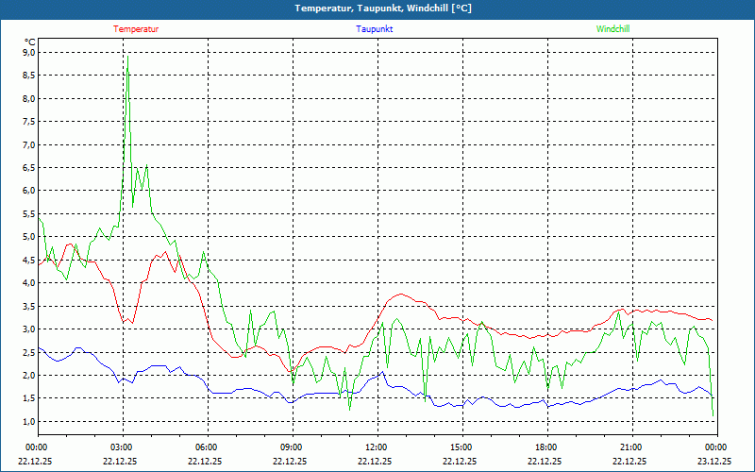Select the blue Taupunkt legend label
This screenshot has height=472, width=755.
[x=375, y=29]
